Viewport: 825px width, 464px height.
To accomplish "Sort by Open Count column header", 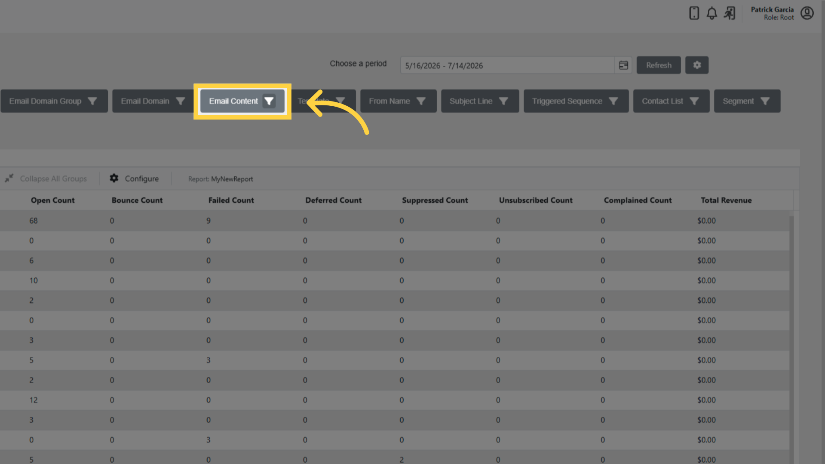I will pyautogui.click(x=52, y=200).
